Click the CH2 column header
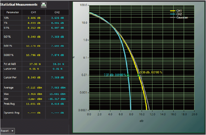 point(57,12)
